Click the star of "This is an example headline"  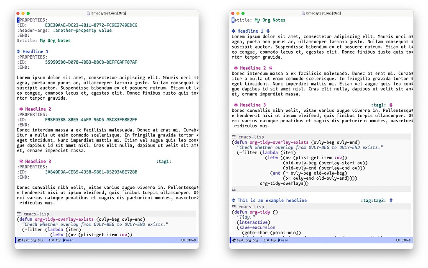click(x=233, y=200)
